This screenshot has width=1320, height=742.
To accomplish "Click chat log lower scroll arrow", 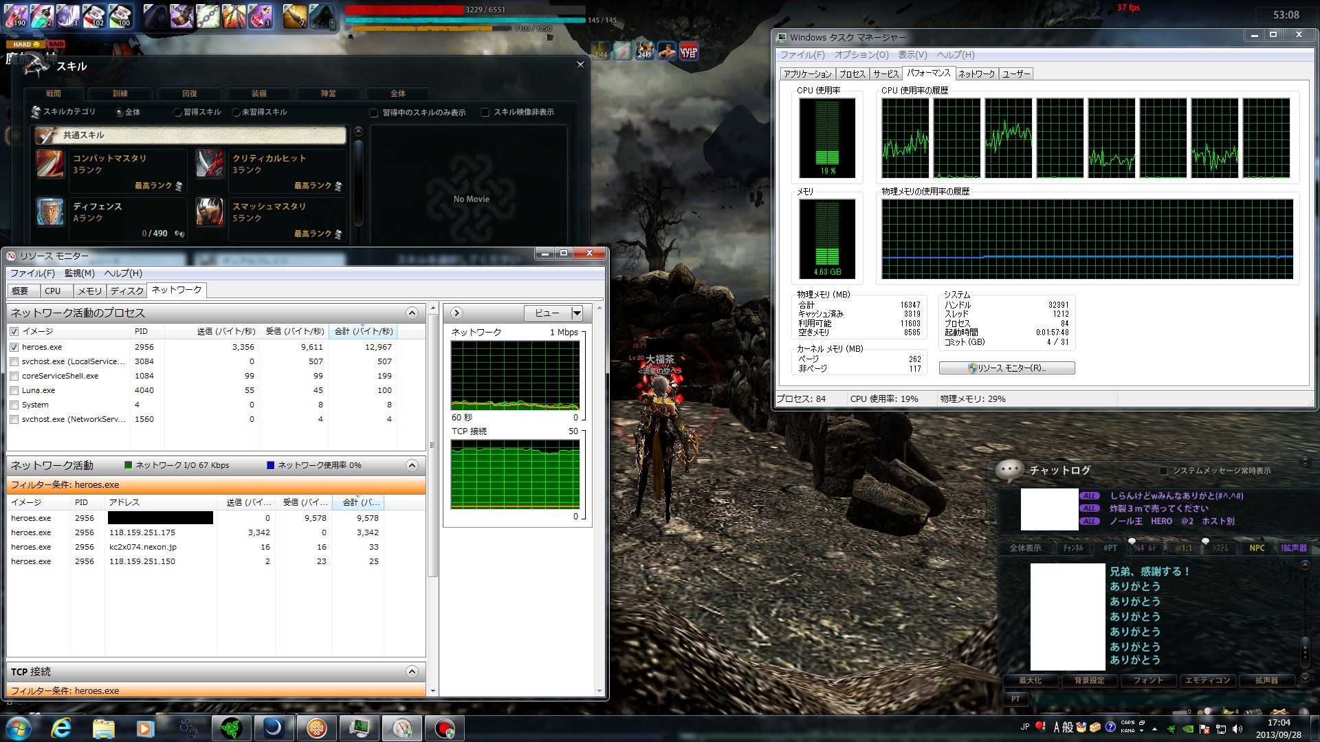I will (x=1306, y=677).
